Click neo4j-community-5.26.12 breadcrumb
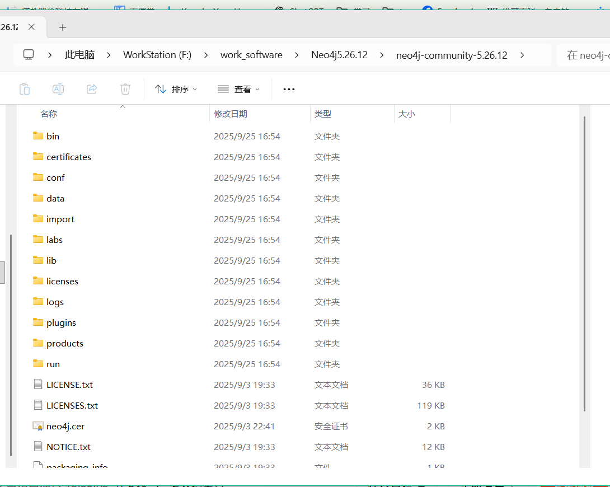Screen dimensions: 610x487 click(452, 55)
